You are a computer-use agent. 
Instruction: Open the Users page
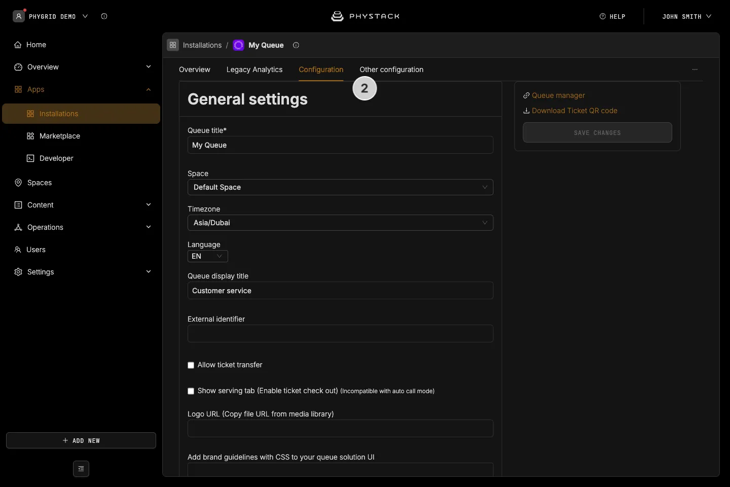(x=81, y=250)
